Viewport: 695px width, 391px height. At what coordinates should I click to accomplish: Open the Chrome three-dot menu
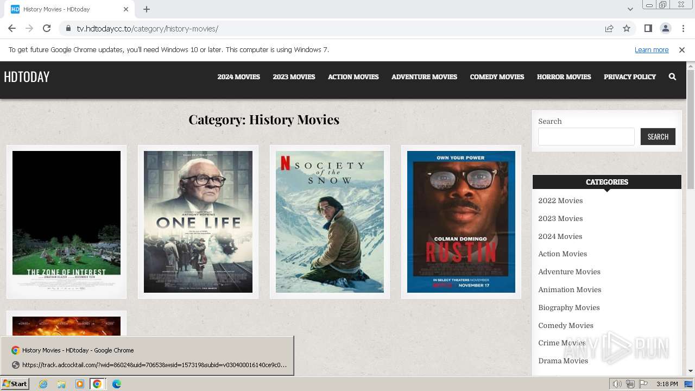click(x=683, y=28)
